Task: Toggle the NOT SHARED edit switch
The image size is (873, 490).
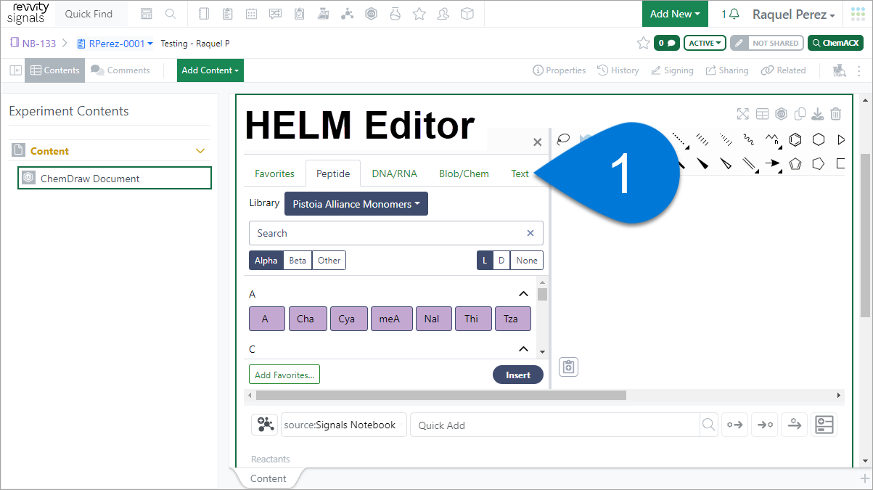Action: [x=767, y=43]
